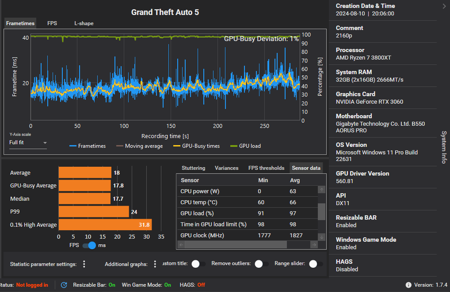Toggle the GPU load legend entry
Screen dimensions: 450x292
[x=245, y=146]
